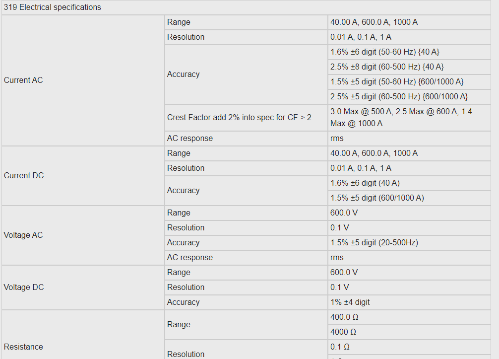Click the Crest Factor add 2% cell

tap(246, 118)
